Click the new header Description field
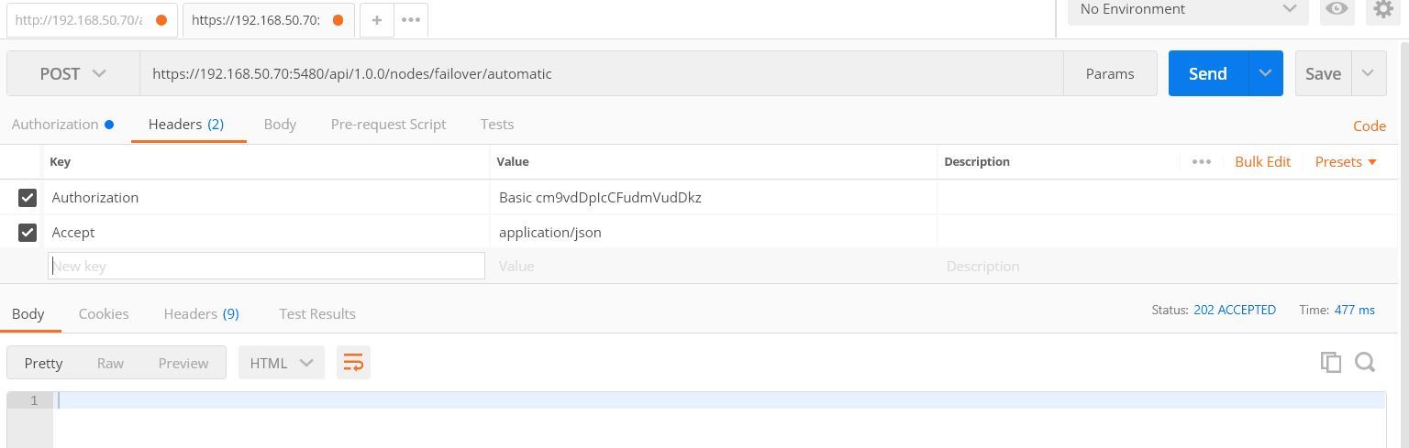The height and width of the screenshot is (448, 1409). click(1167, 266)
